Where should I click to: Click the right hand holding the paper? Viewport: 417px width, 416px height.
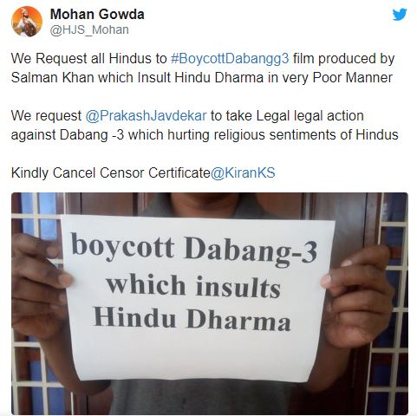357,297
